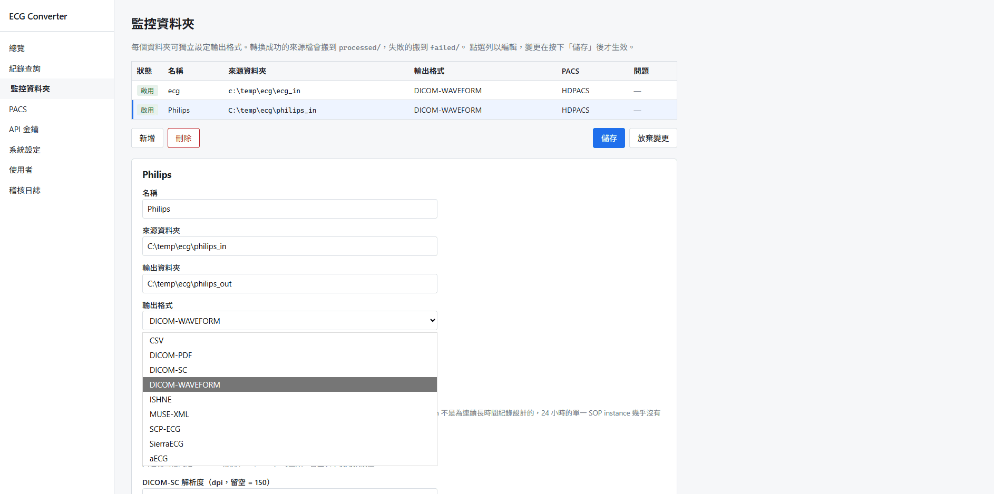The width and height of the screenshot is (994, 494).
Task: Click 放棄變更 to discard changes
Action: coord(653,138)
